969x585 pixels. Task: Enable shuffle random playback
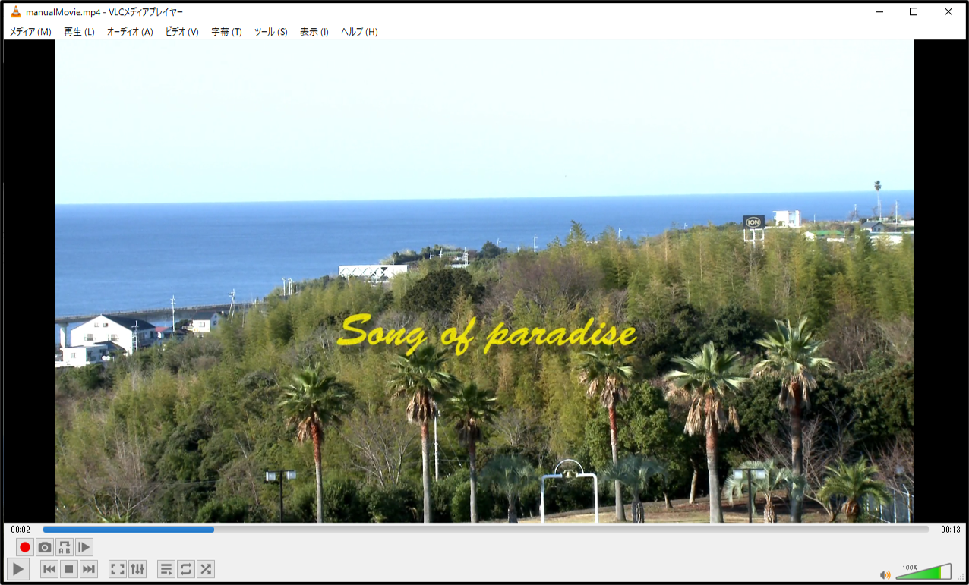coord(206,569)
